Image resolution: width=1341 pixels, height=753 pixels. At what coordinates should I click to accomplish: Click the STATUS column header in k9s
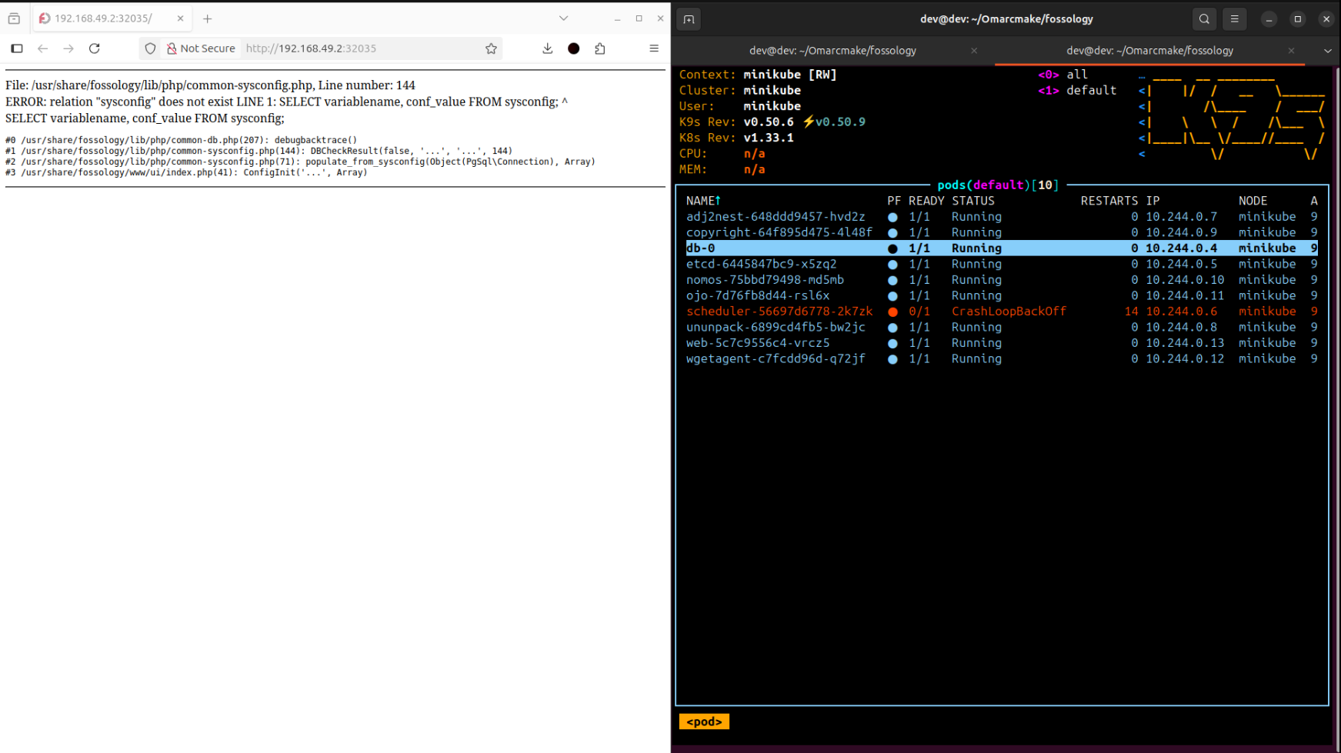point(973,201)
